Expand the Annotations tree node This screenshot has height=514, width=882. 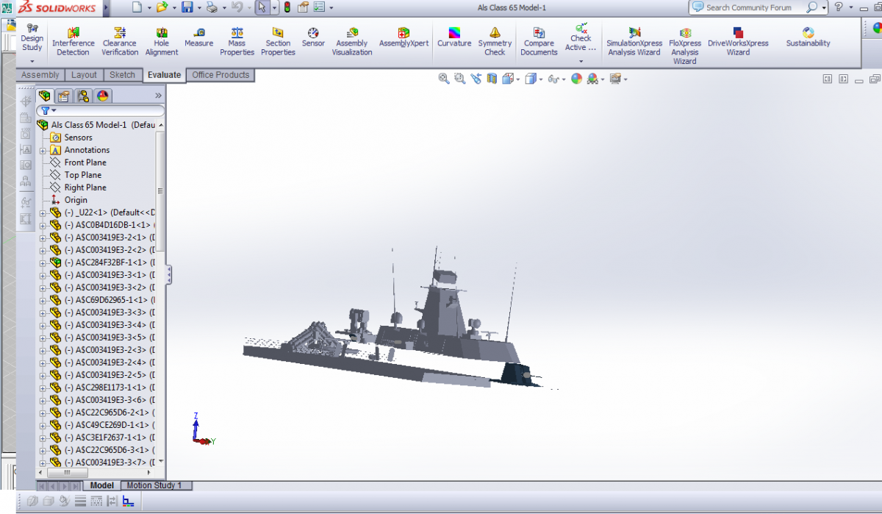coord(43,150)
